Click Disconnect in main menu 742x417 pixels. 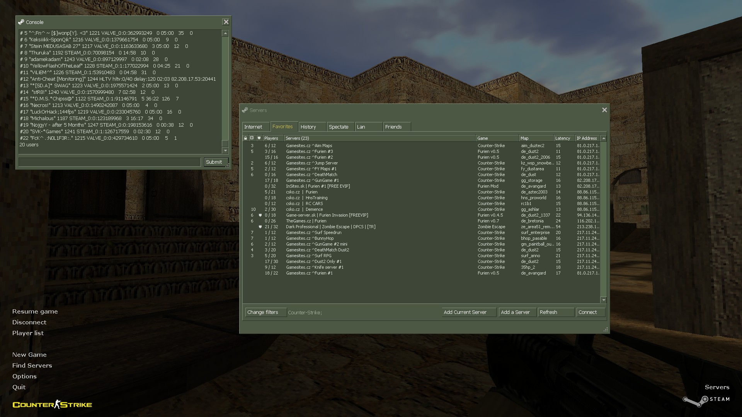click(x=29, y=322)
